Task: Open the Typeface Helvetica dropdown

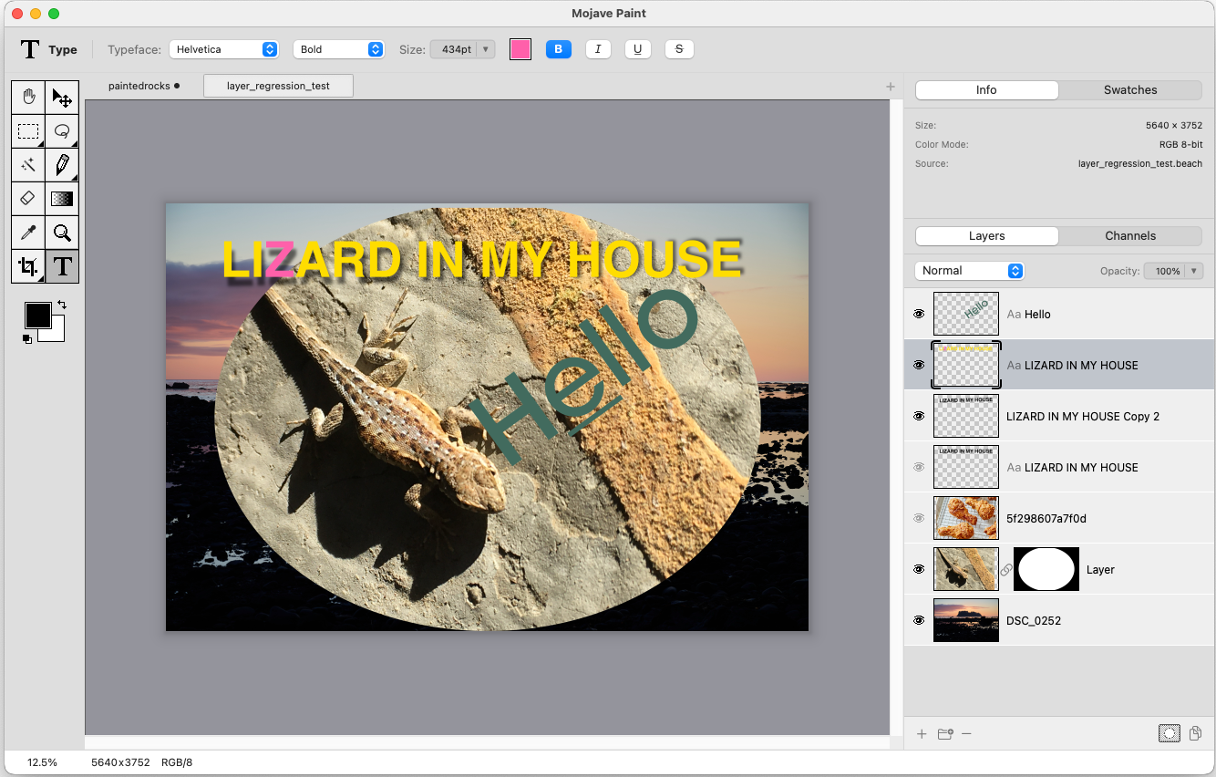Action: coord(223,49)
